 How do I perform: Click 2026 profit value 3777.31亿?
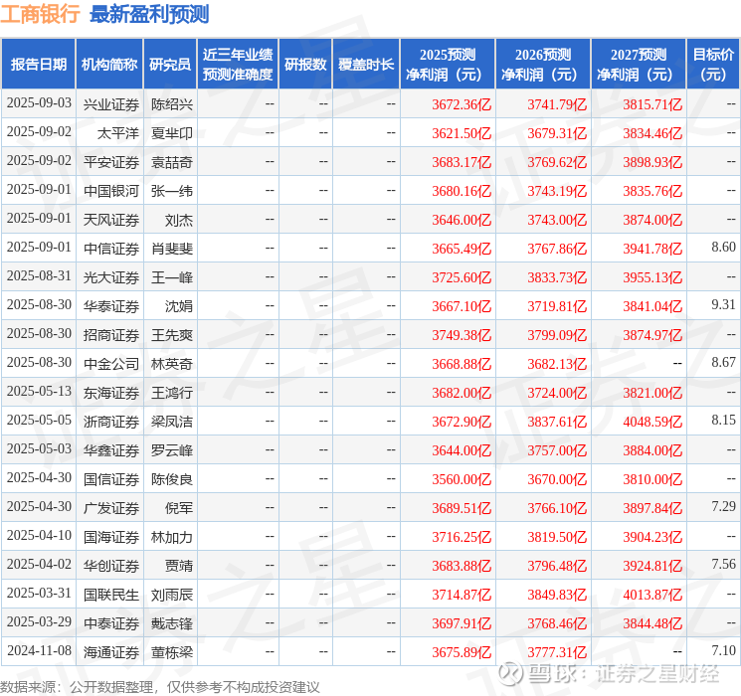(x=557, y=652)
